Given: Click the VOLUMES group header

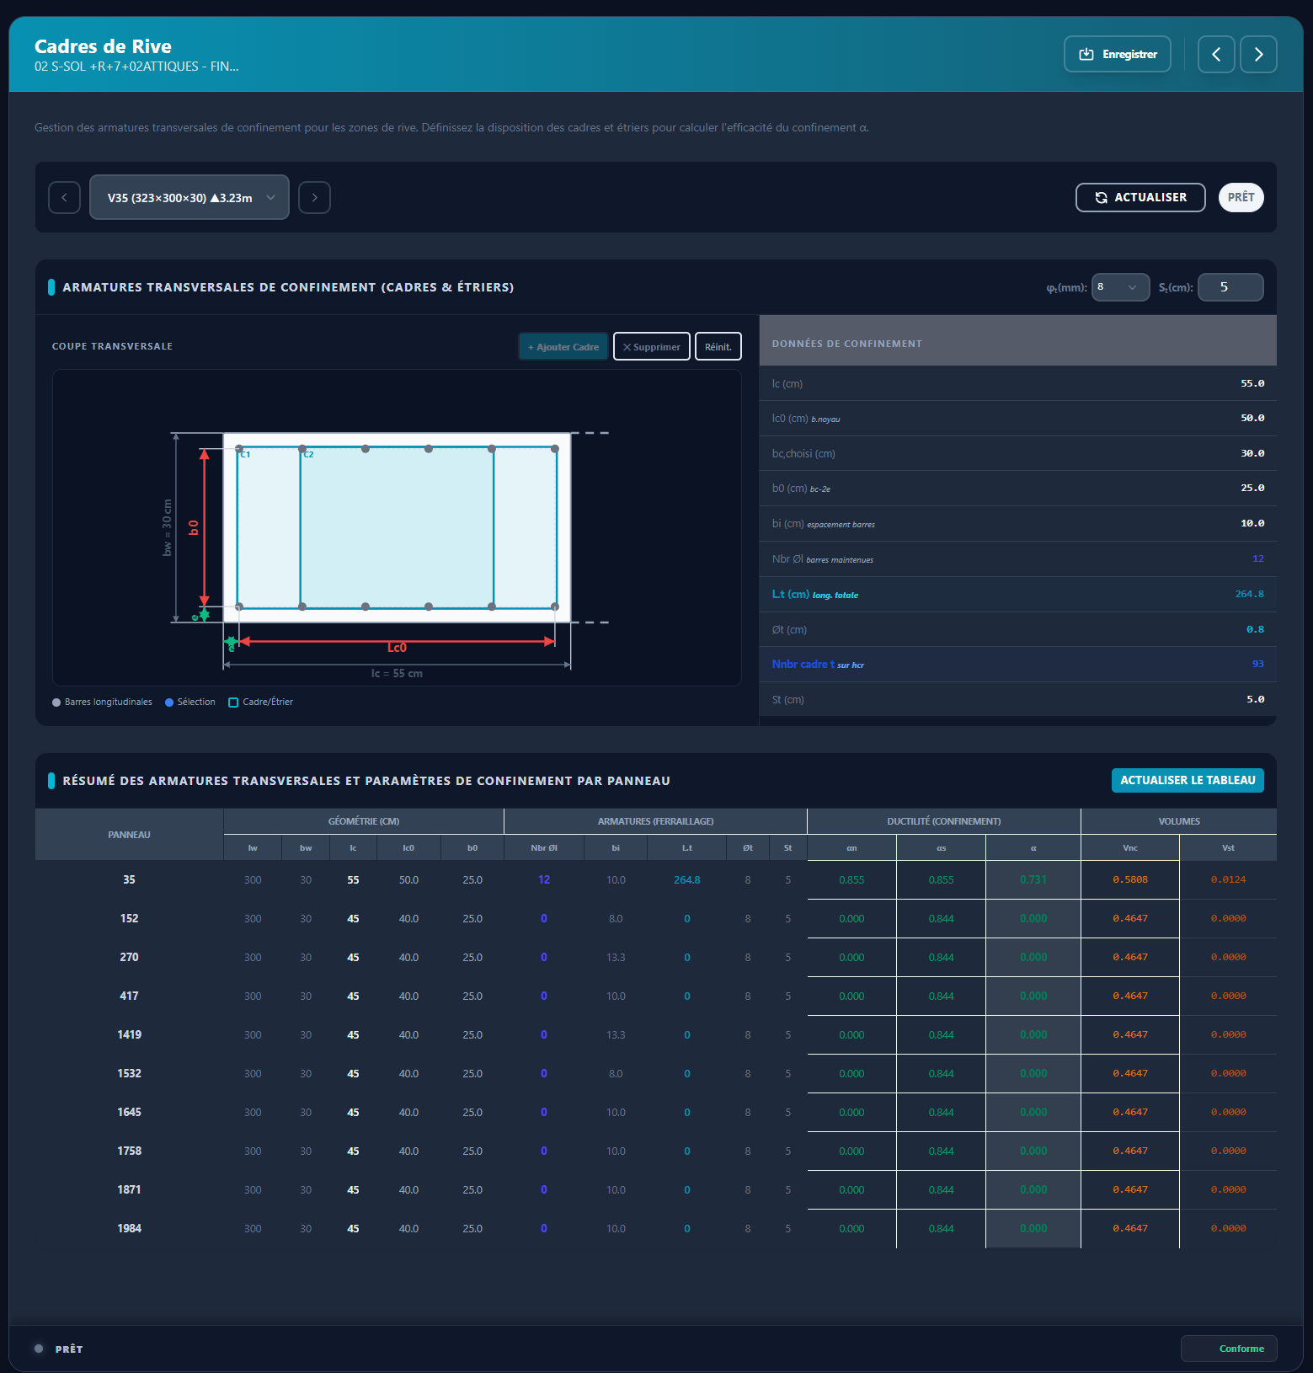Looking at the screenshot, I should [x=1179, y=821].
